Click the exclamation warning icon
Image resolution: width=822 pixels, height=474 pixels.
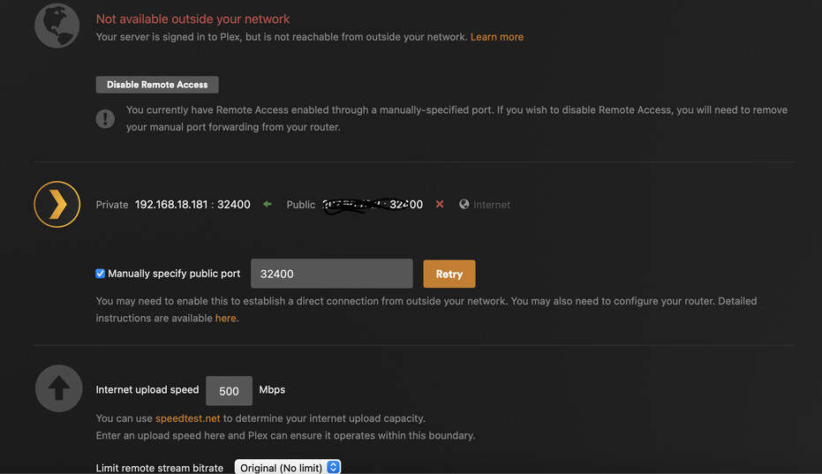[105, 118]
